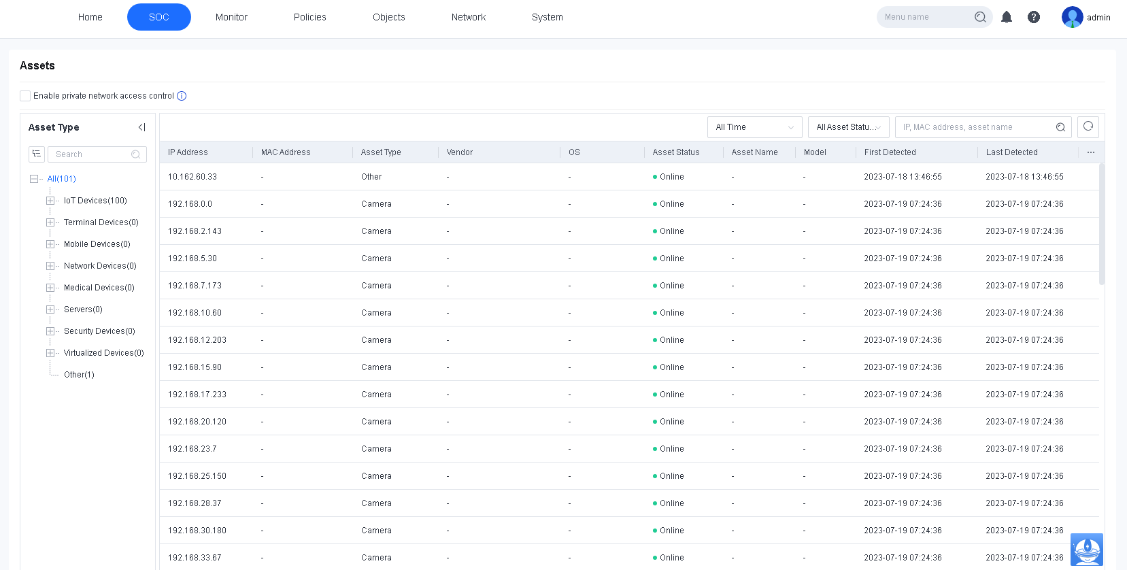This screenshot has width=1127, height=570.
Task: Open the All Time dropdown
Action: [754, 127]
